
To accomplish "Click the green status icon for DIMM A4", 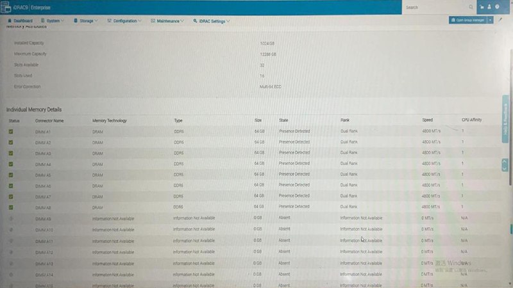I will pyautogui.click(x=11, y=164).
